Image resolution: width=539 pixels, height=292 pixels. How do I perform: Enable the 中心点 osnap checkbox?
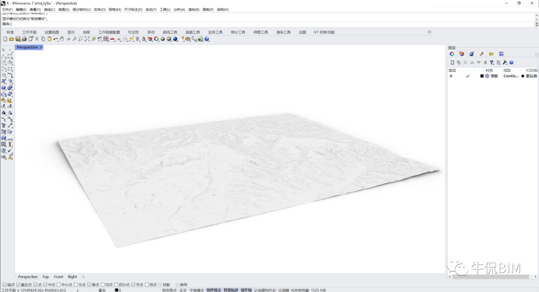click(59, 285)
